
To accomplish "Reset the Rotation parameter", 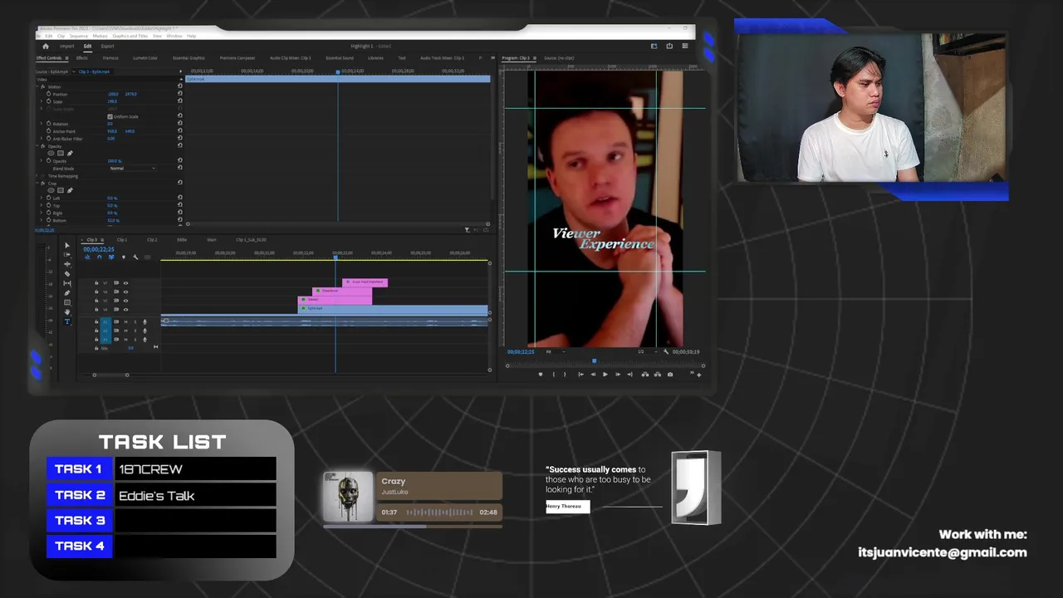I will coord(179,124).
